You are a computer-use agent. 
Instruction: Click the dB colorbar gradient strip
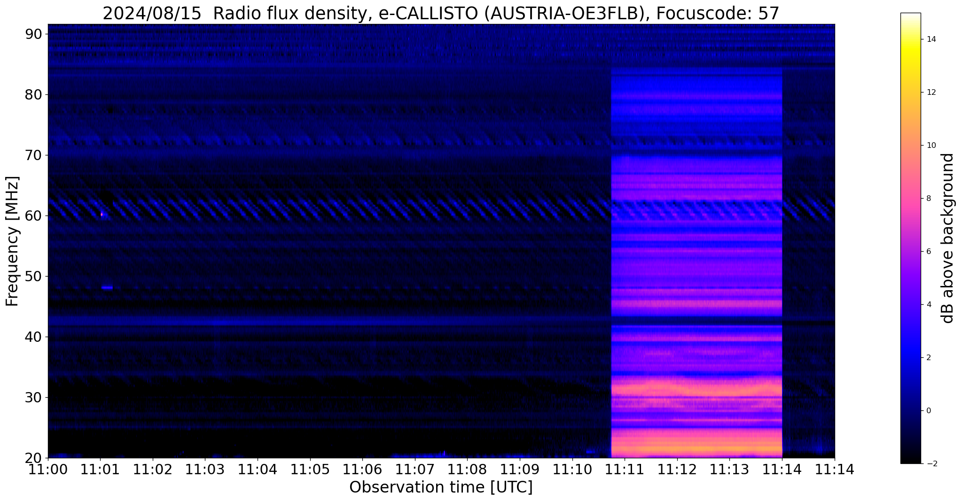910,238
